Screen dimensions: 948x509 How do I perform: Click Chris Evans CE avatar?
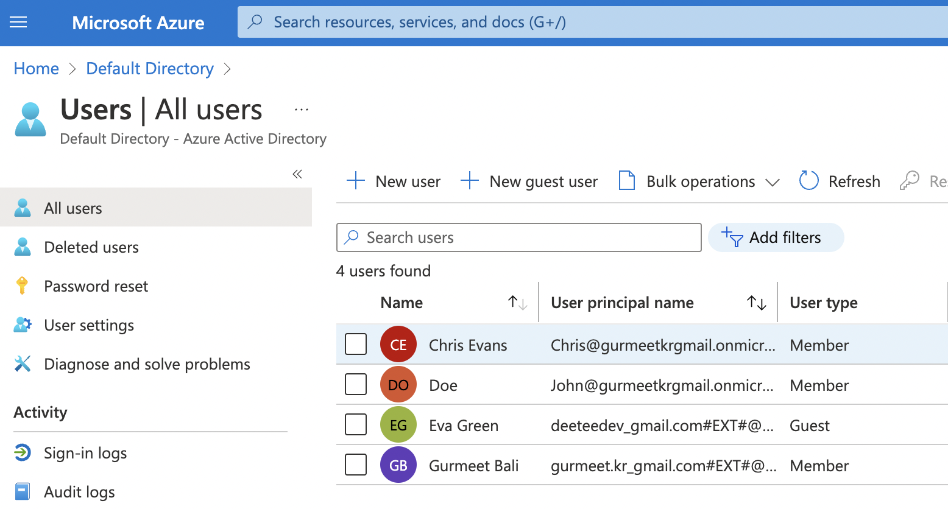398,345
